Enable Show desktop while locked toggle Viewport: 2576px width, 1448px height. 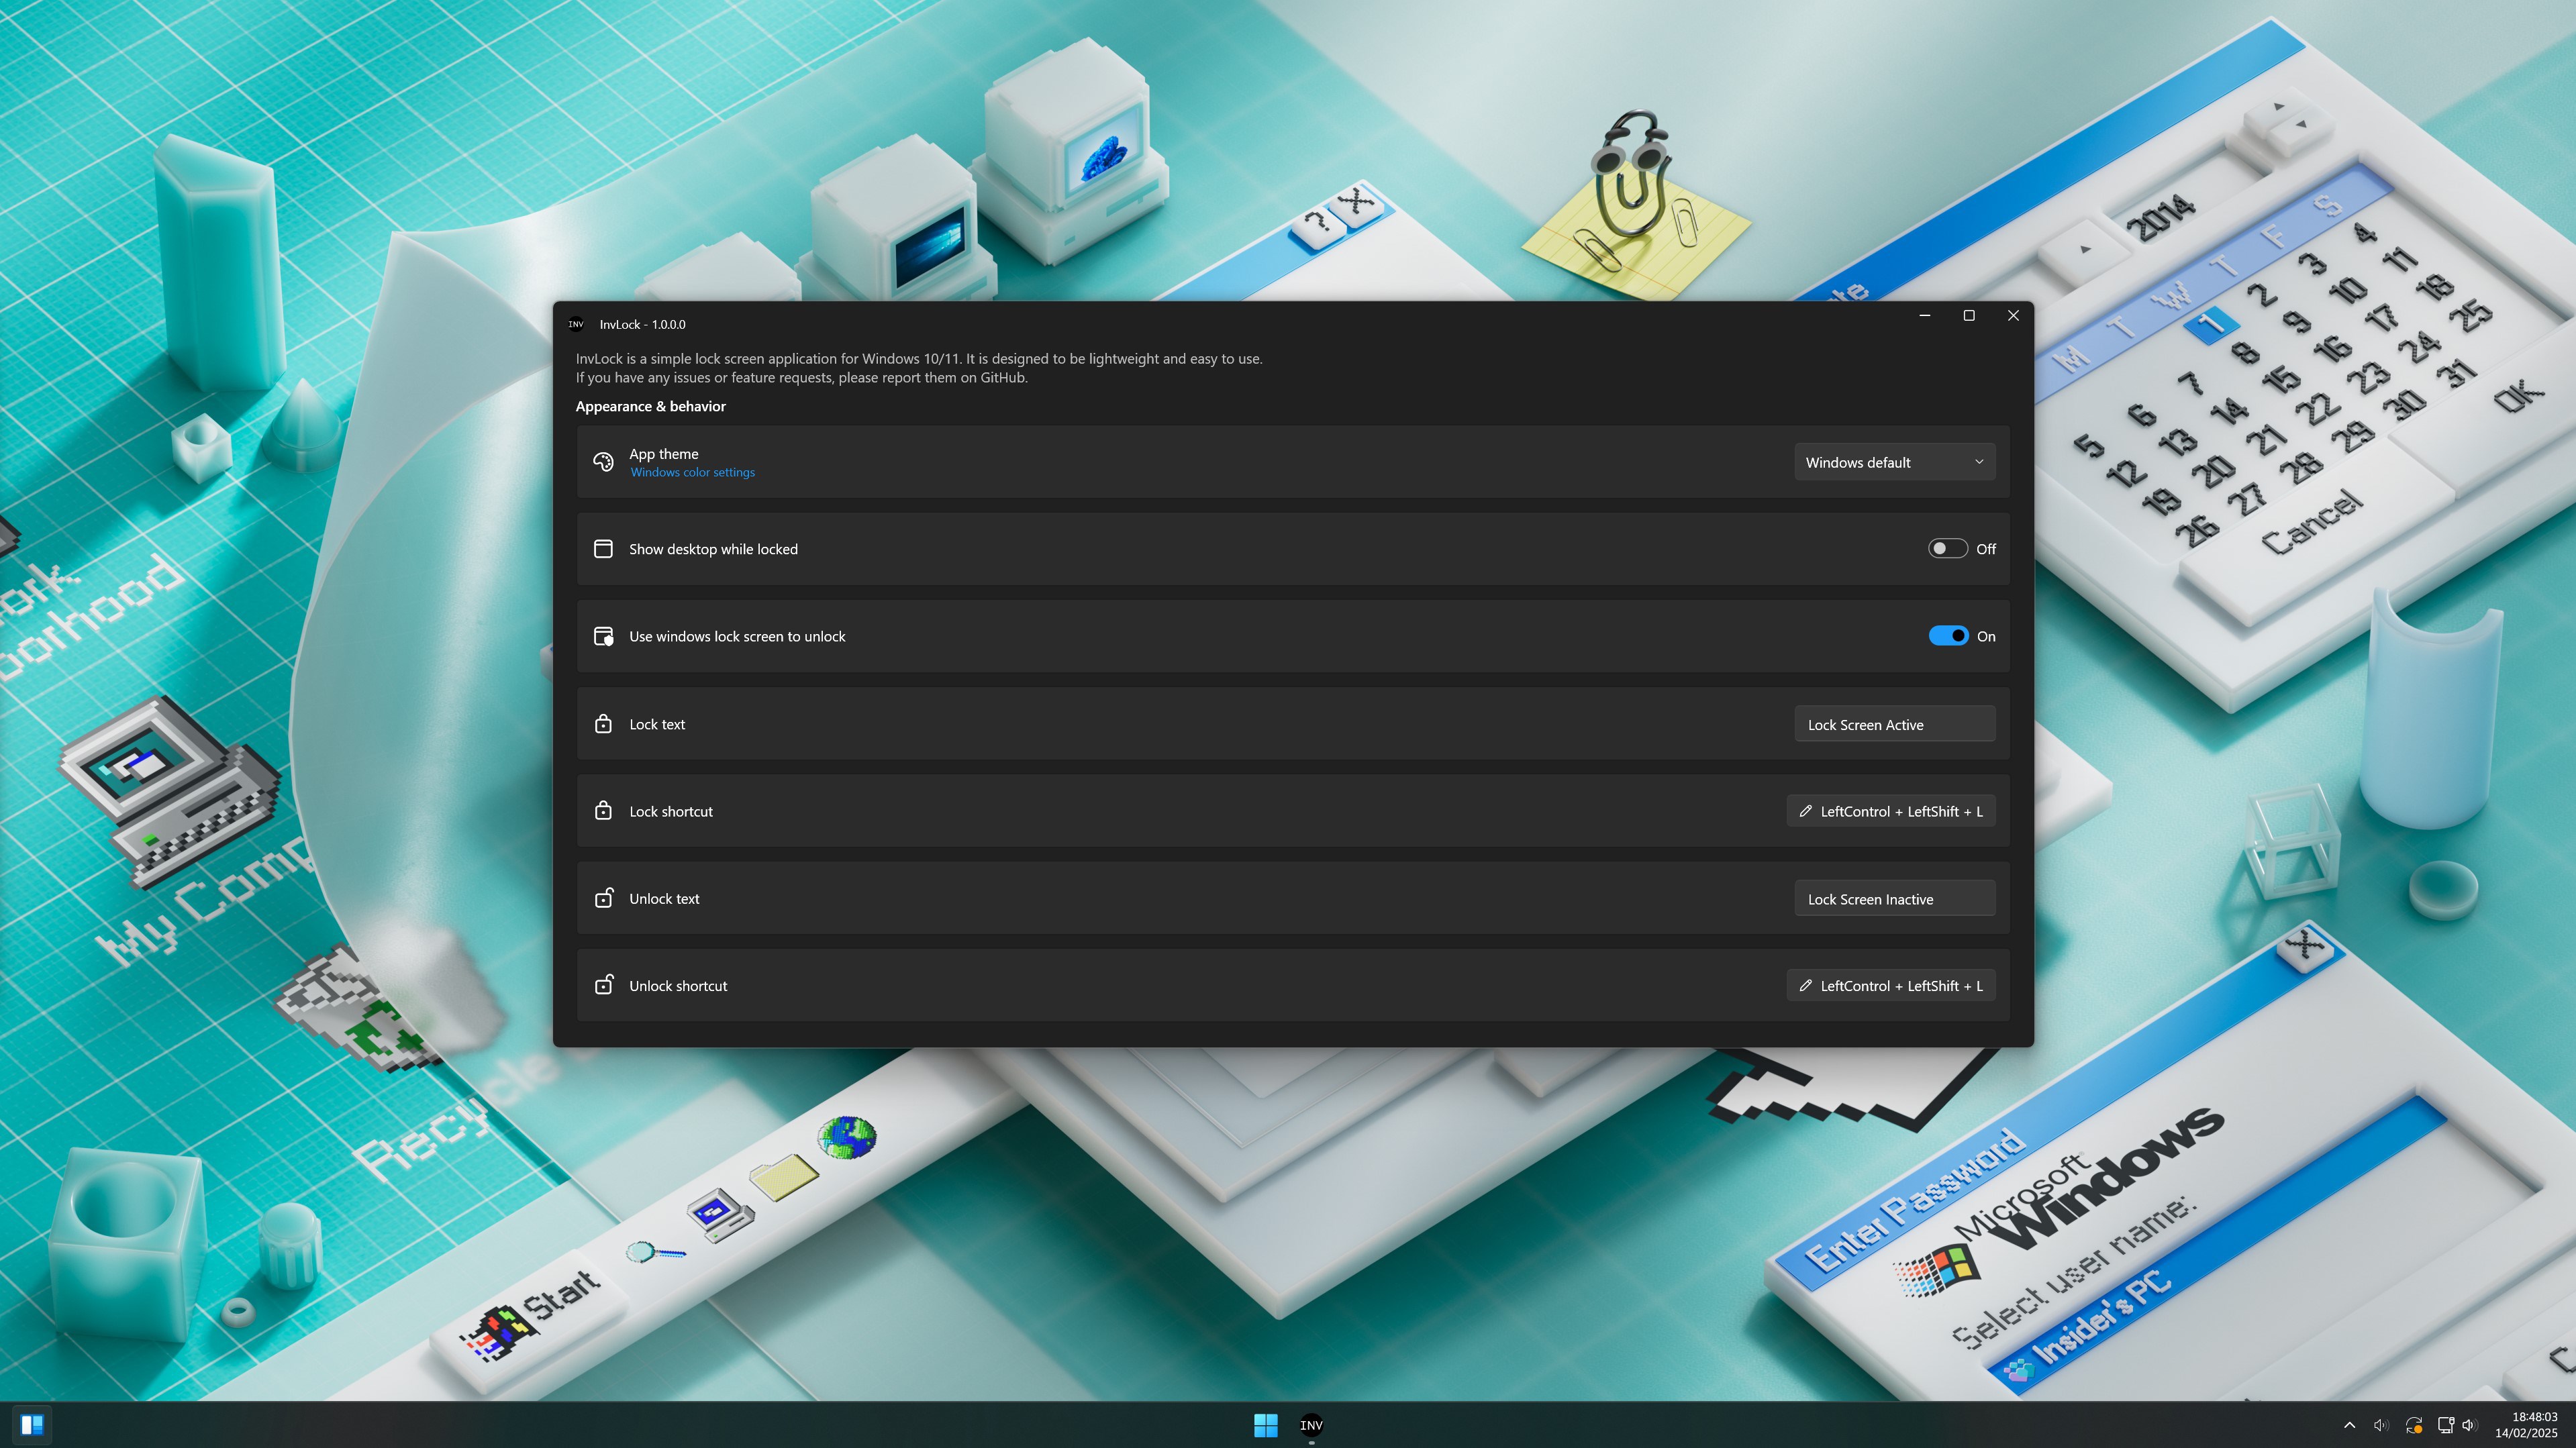point(1947,548)
